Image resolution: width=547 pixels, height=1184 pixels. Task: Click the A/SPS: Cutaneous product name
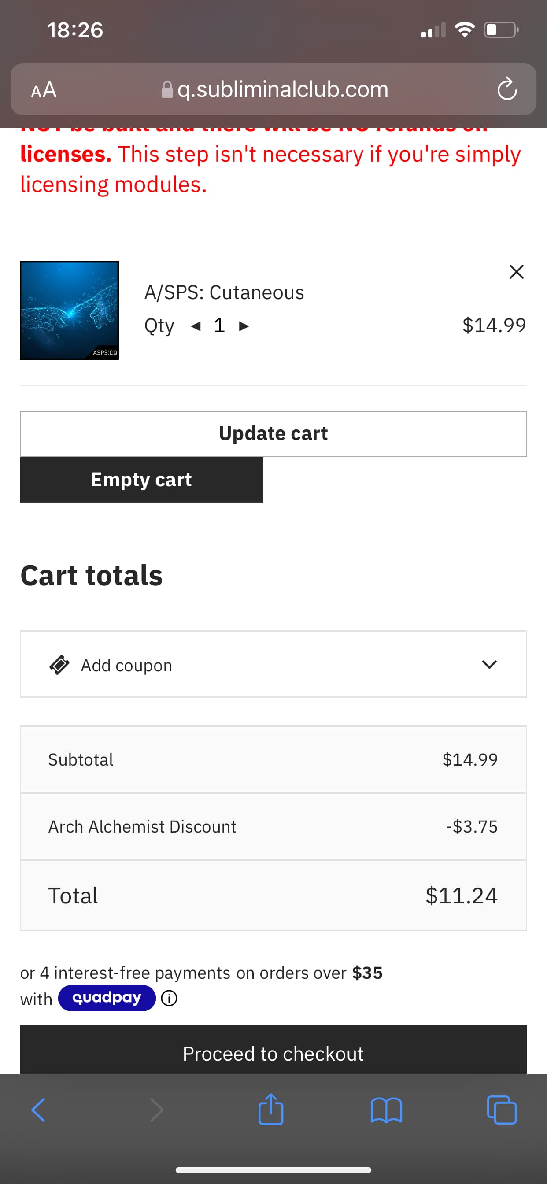pyautogui.click(x=224, y=292)
